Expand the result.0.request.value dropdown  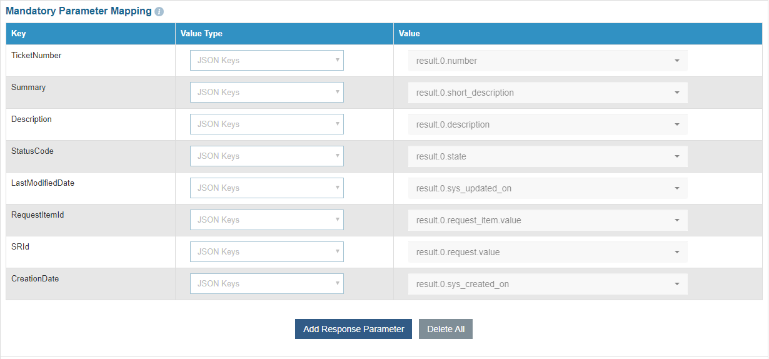tap(548, 252)
